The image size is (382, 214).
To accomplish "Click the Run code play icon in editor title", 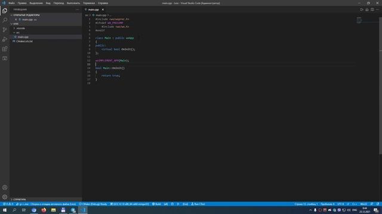I will pyautogui.click(x=362, y=10).
